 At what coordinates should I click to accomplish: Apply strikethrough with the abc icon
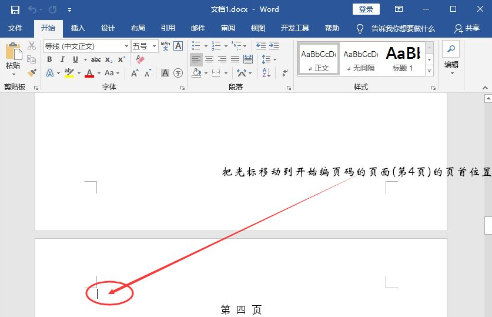tap(96, 59)
